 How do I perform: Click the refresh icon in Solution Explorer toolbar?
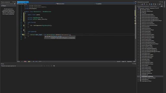[151, 4]
